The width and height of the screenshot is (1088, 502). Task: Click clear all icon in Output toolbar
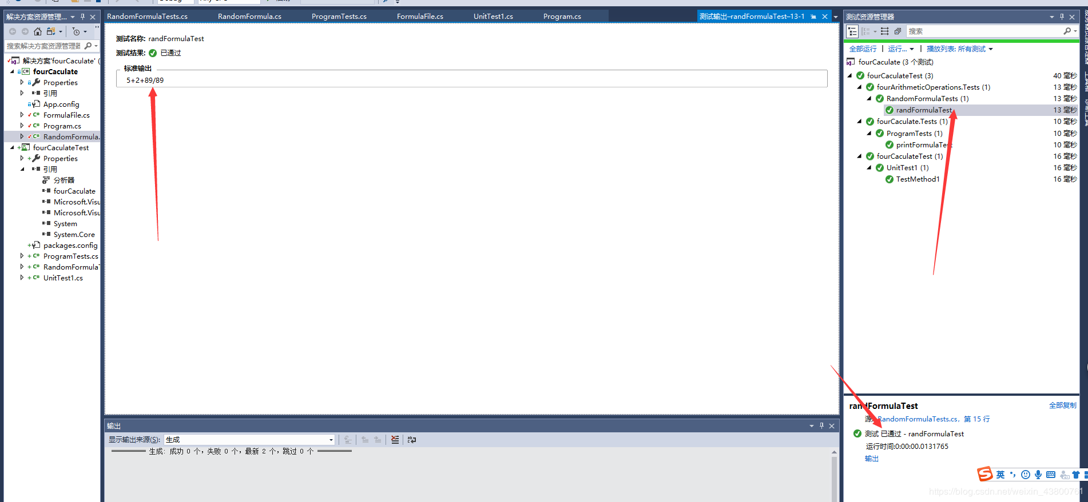(395, 440)
